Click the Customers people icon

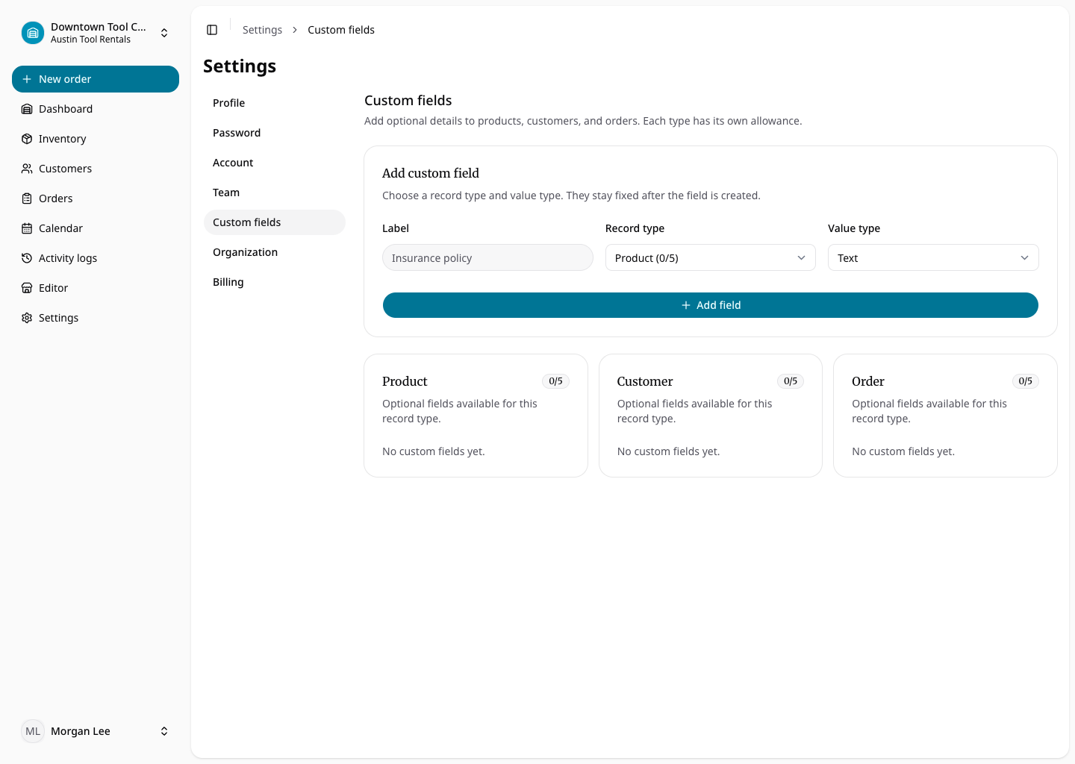pos(27,169)
